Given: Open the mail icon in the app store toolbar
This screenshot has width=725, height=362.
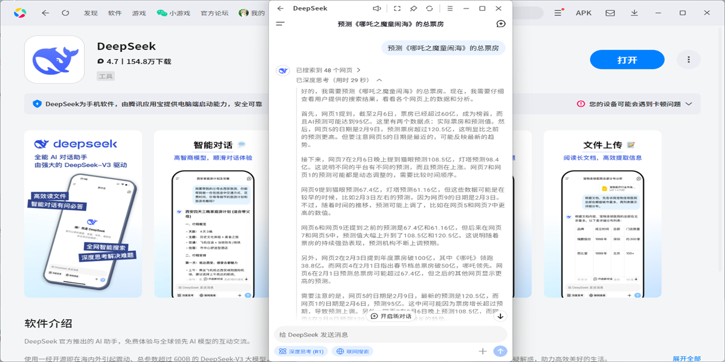Looking at the screenshot, I should [609, 12].
